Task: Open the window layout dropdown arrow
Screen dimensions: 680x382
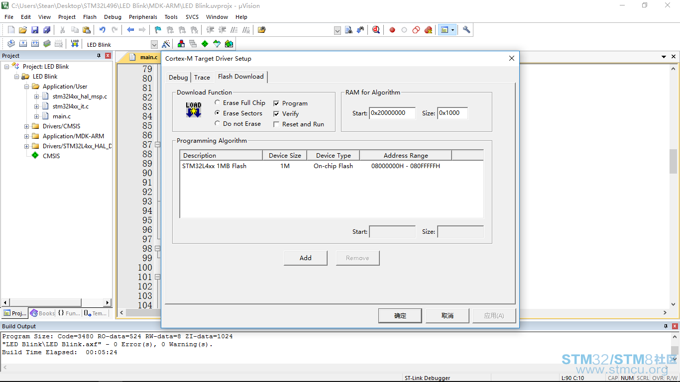Action: (453, 30)
